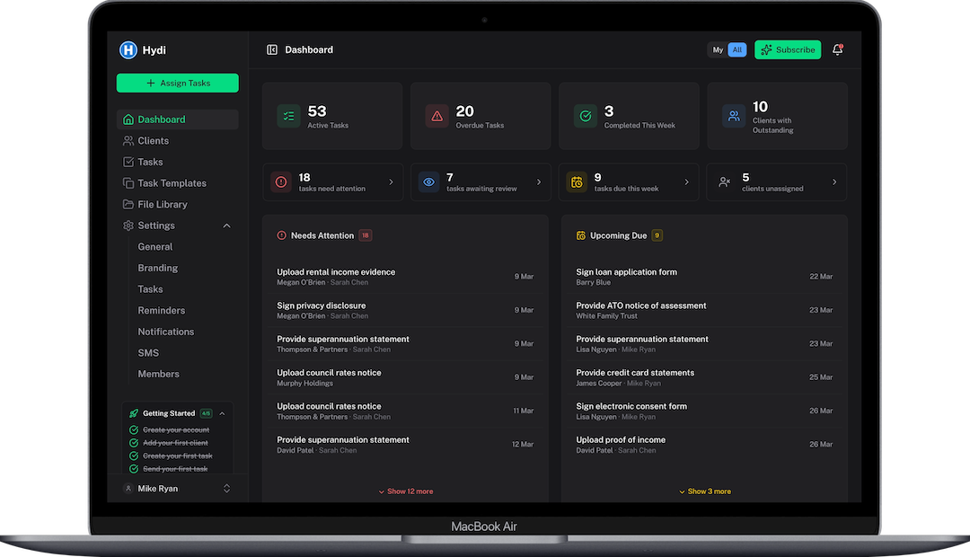Open the Notifications settings page
Image resolution: width=970 pixels, height=557 pixels.
tap(165, 332)
